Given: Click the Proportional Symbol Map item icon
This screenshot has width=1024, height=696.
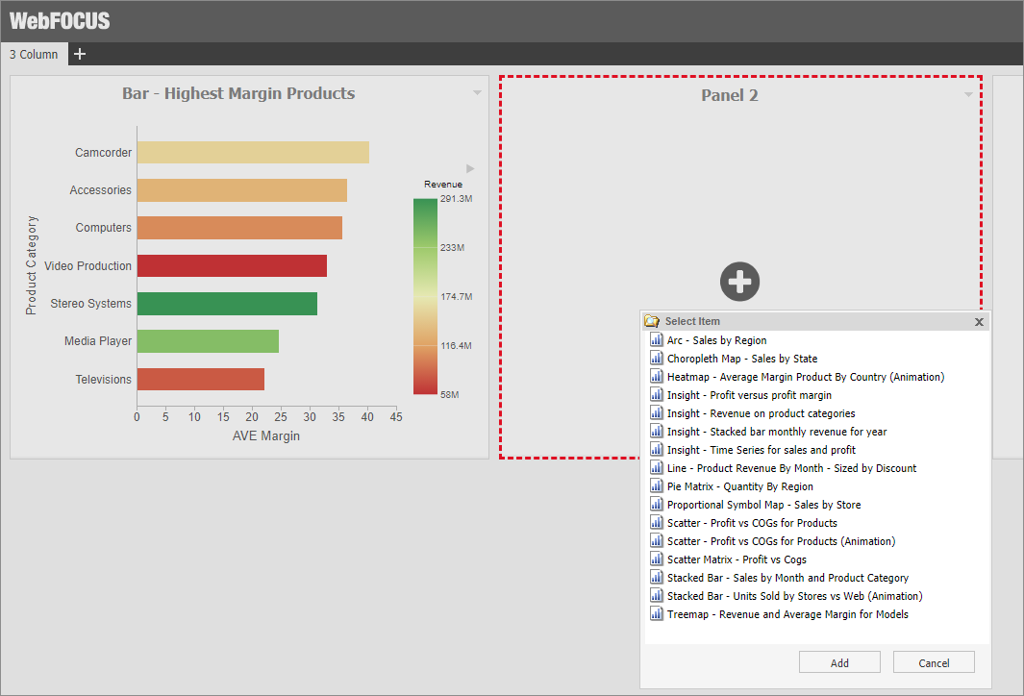Looking at the screenshot, I should [x=657, y=505].
